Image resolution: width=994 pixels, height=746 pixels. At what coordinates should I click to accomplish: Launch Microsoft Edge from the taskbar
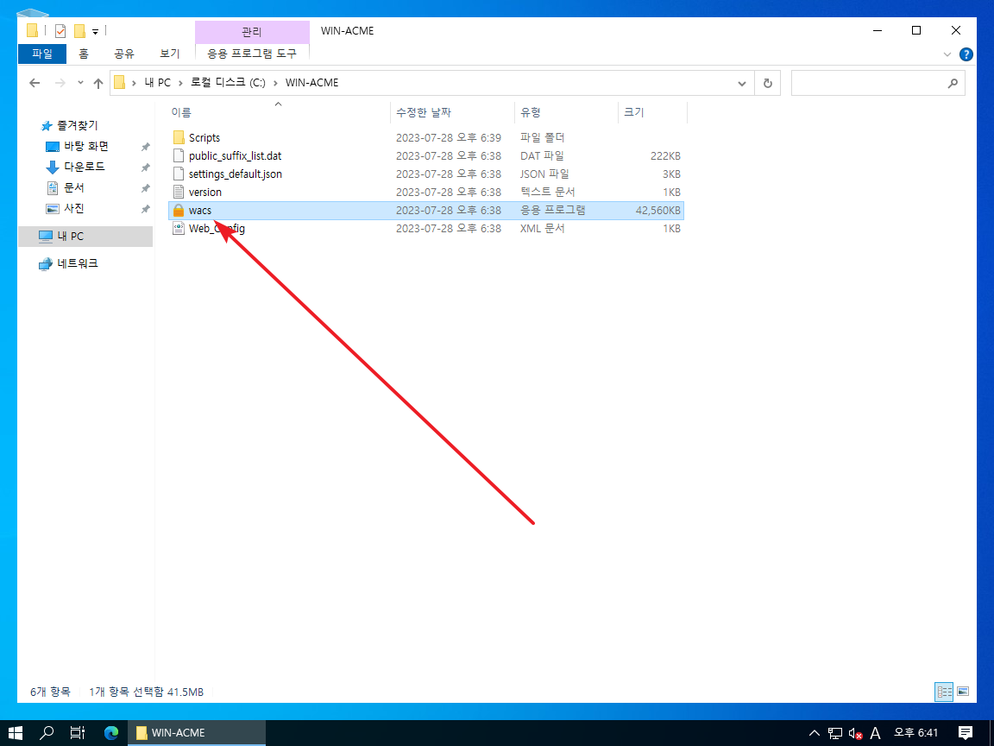pyautogui.click(x=111, y=733)
